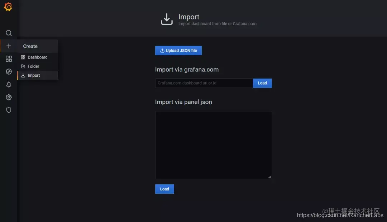Image resolution: width=387 pixels, height=222 pixels.
Task: Click the Load button below panel json
Action: point(164,189)
